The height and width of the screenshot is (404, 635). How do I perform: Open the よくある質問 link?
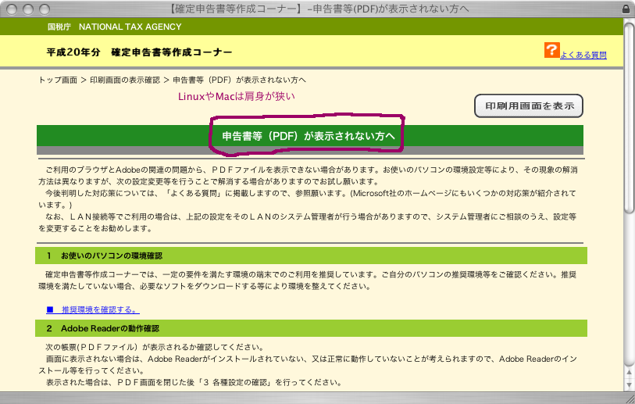tap(583, 55)
